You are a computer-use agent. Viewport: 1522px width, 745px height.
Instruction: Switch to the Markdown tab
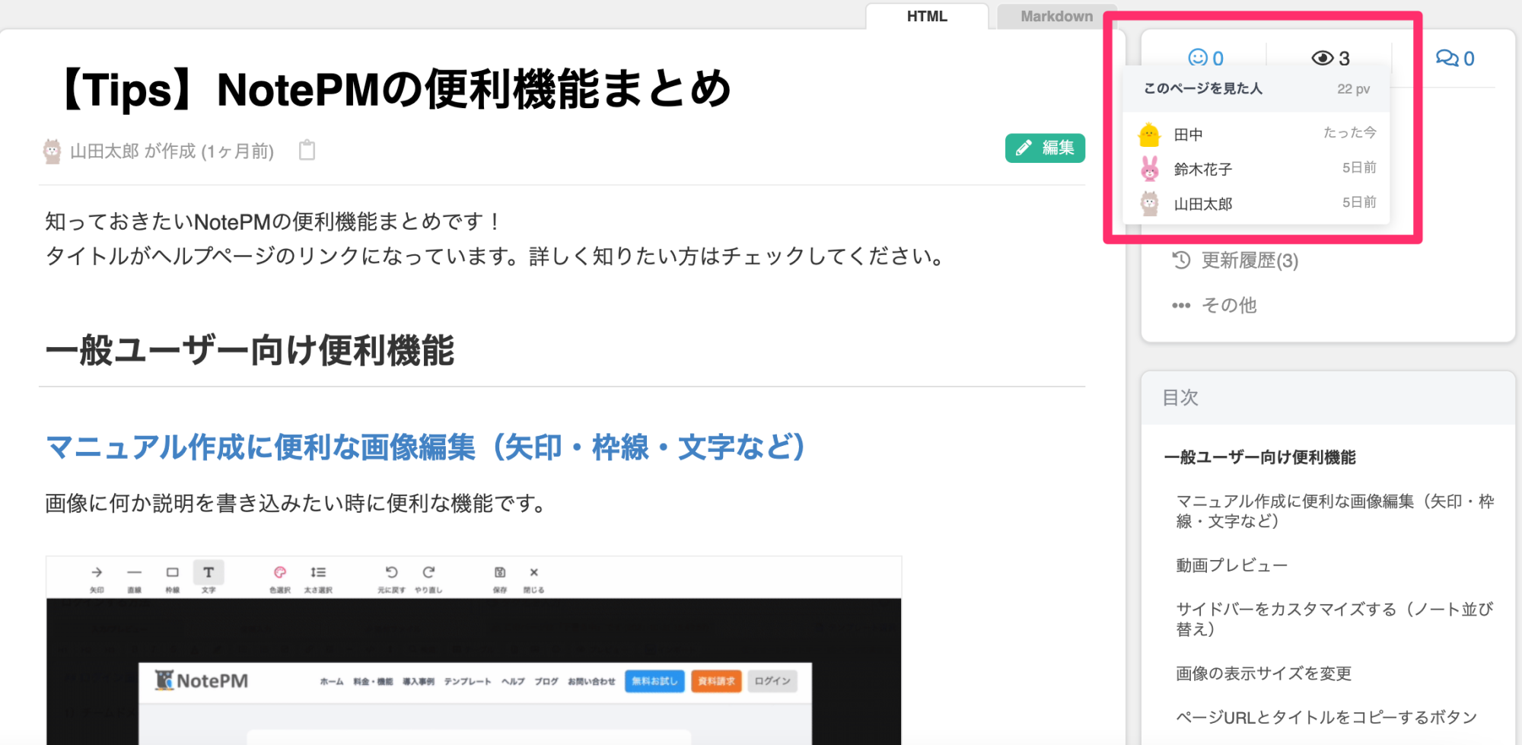(1056, 16)
